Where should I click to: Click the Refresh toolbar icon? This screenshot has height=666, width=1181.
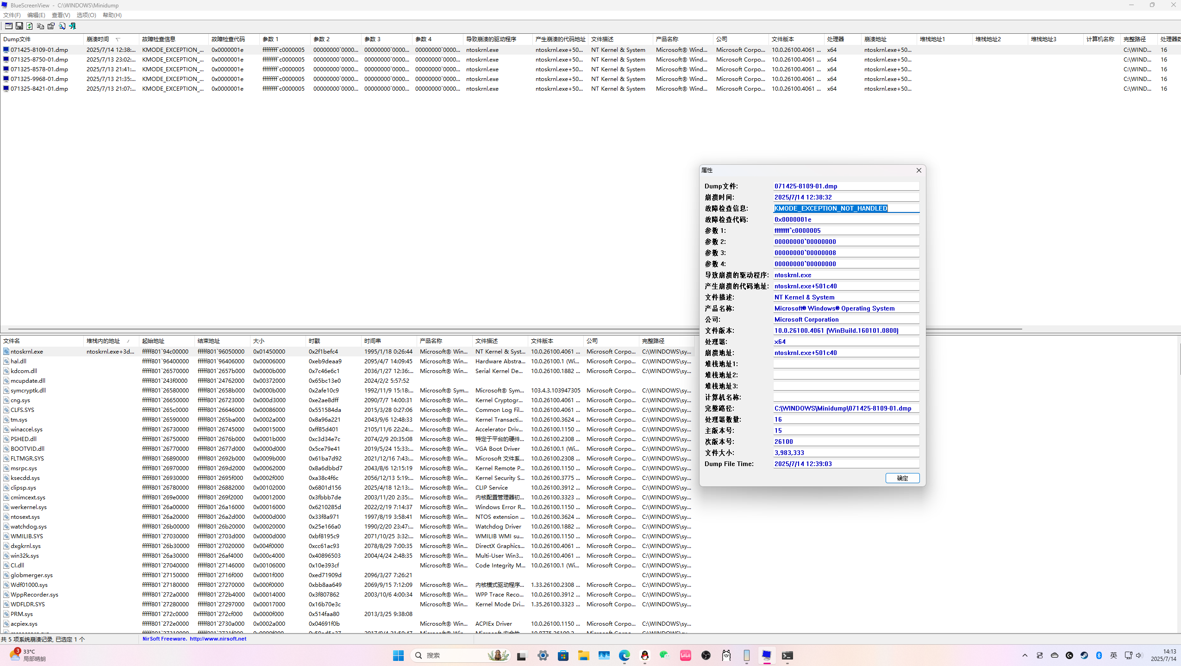click(x=30, y=26)
